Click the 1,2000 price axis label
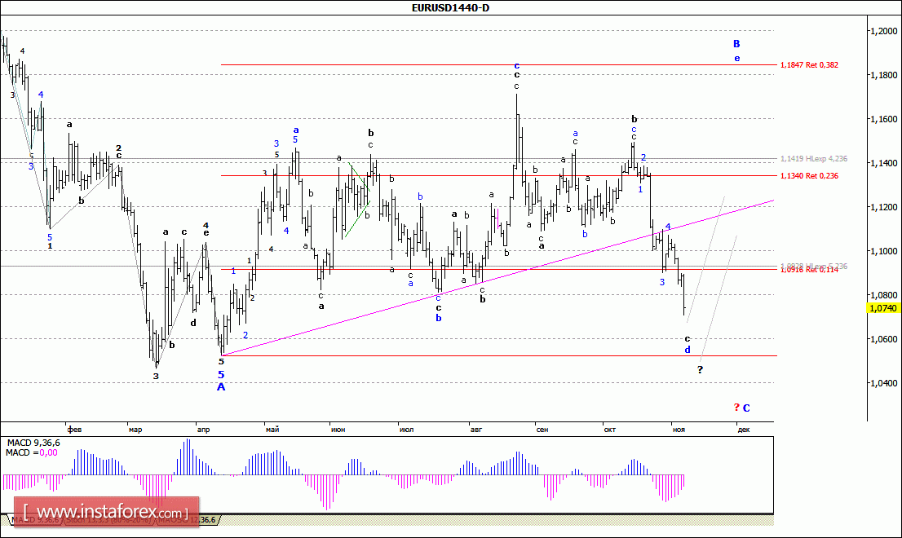 pyautogui.click(x=883, y=31)
